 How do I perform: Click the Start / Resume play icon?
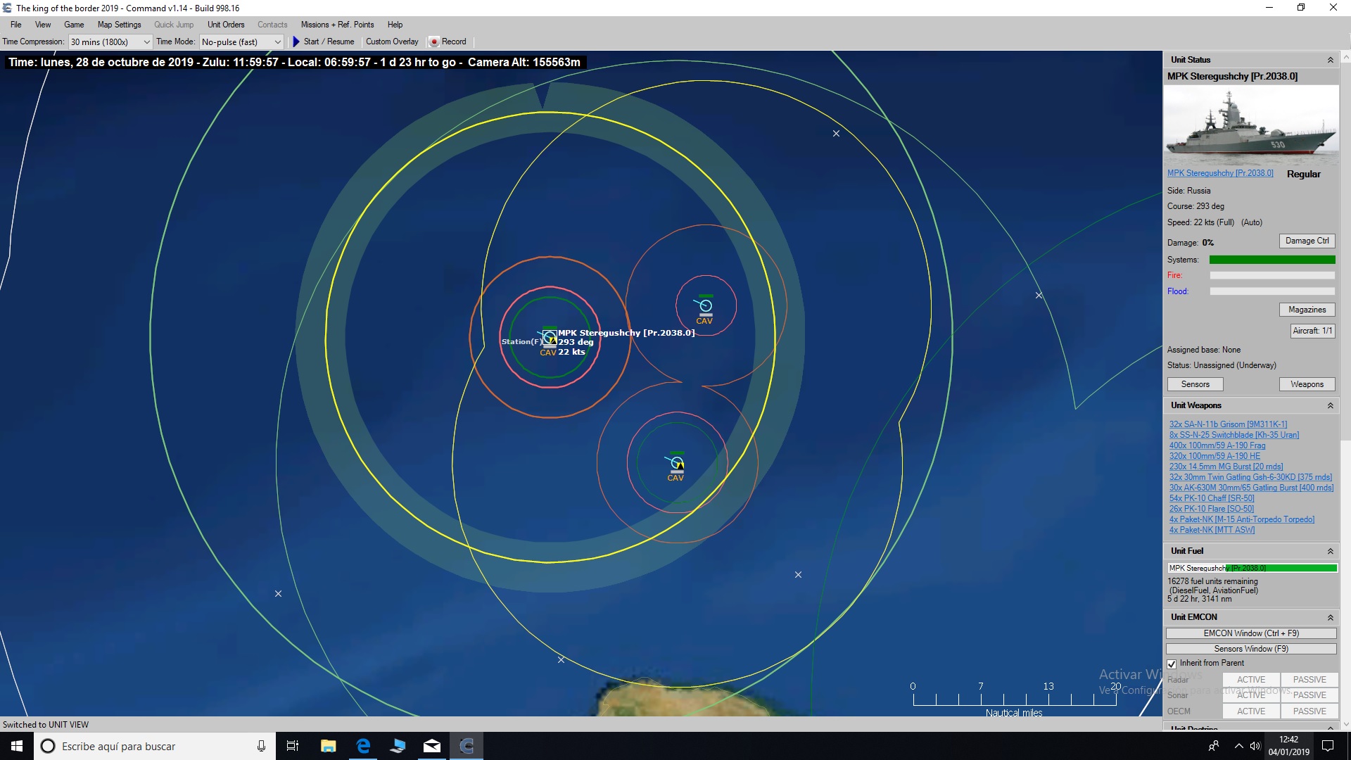click(x=295, y=42)
